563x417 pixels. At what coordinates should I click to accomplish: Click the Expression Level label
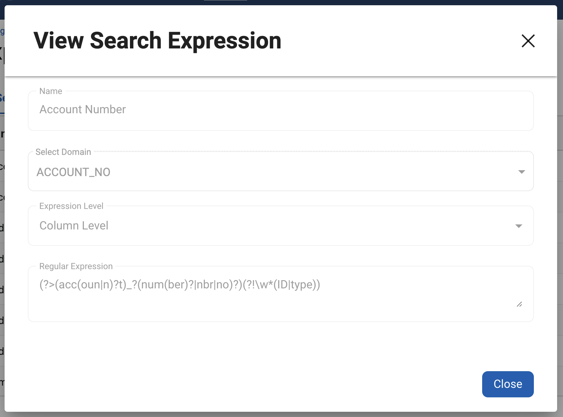(x=71, y=206)
